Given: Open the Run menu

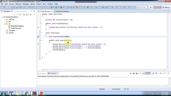Looking at the screenshot, I should (44, 4).
